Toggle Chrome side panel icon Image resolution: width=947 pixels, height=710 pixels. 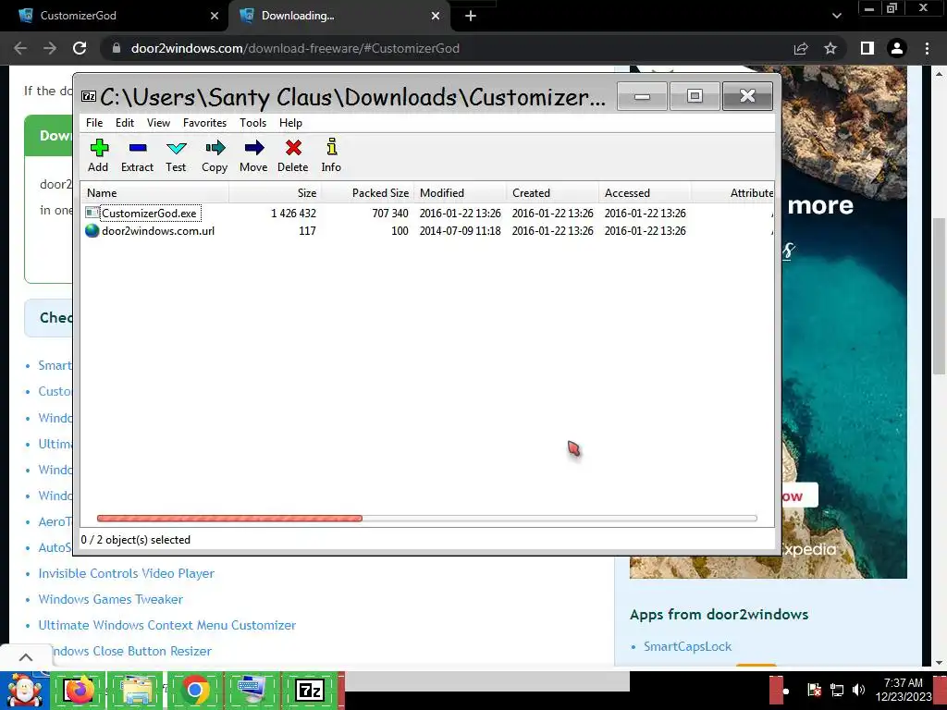[x=867, y=48]
